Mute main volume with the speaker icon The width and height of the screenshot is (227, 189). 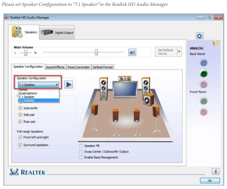132,52
